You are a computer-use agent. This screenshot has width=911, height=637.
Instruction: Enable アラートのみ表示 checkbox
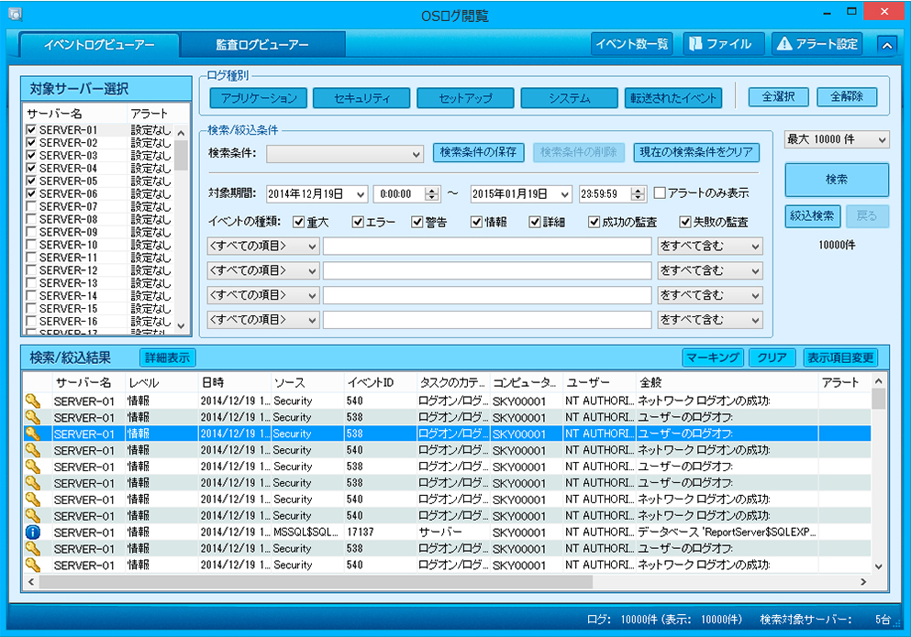(x=660, y=192)
